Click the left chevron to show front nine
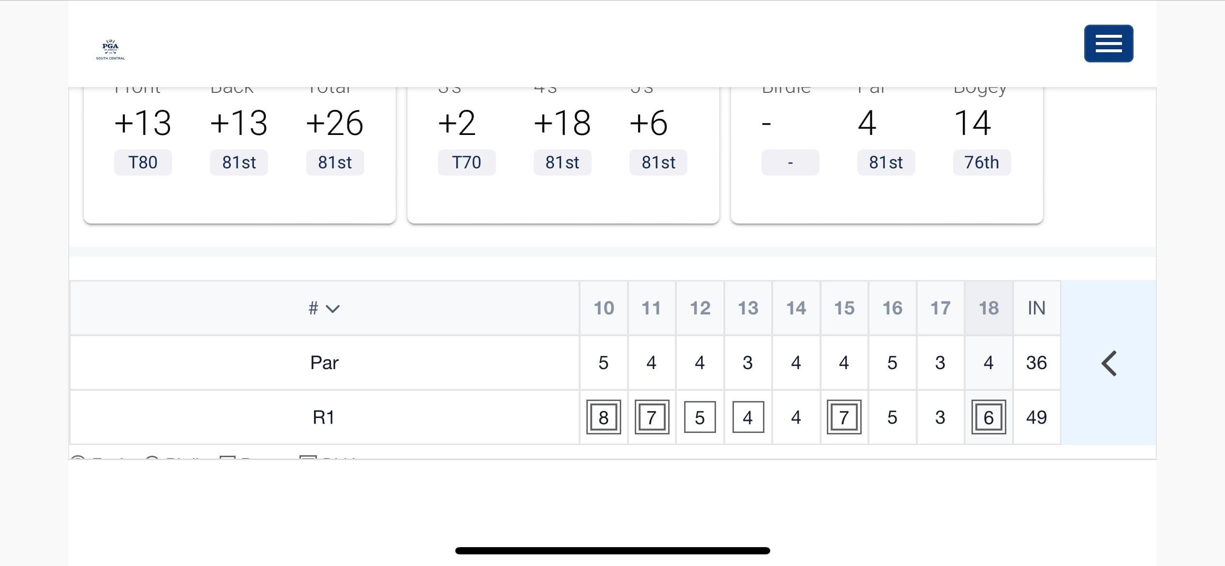Viewport: 1225px width, 566px height. click(1109, 363)
